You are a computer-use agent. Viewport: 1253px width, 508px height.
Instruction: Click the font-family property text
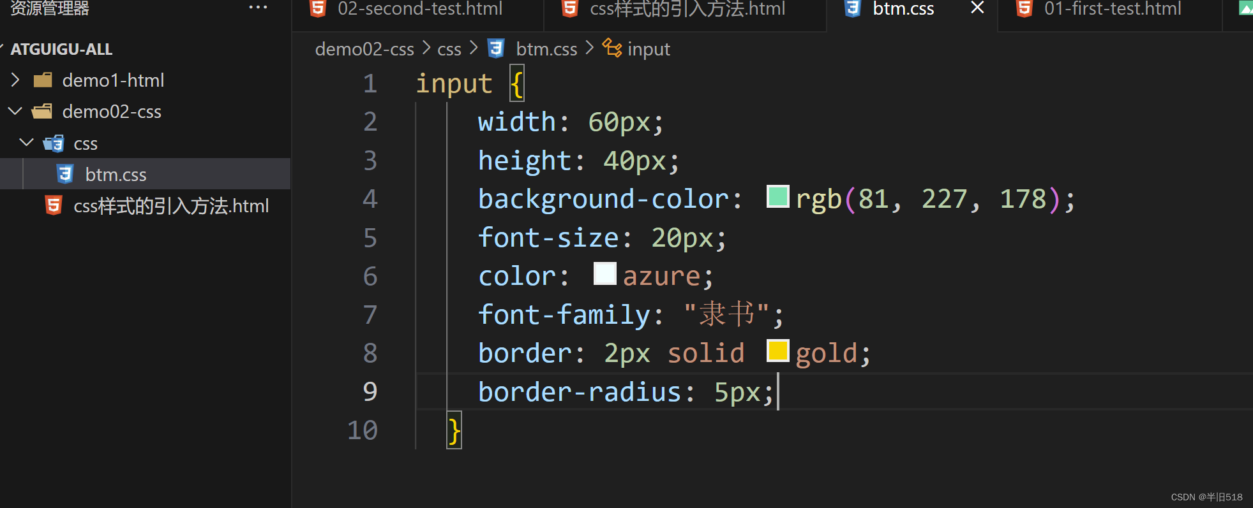coord(564,315)
